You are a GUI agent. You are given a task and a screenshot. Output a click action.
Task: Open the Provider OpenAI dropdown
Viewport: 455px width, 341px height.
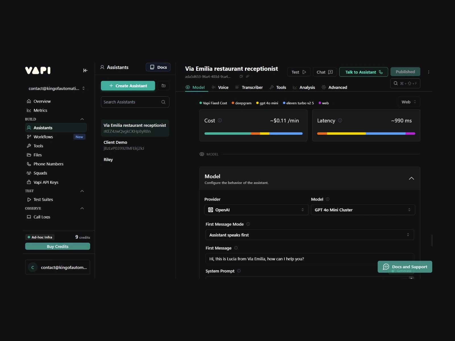257,210
